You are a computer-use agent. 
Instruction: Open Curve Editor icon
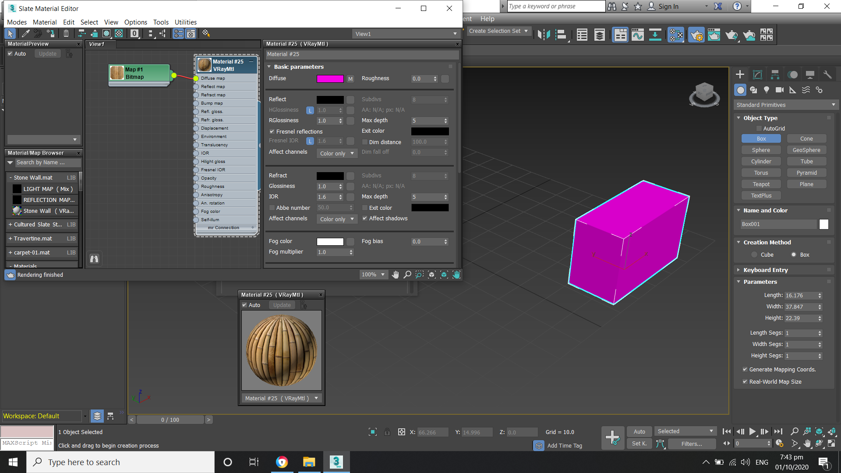coord(638,35)
